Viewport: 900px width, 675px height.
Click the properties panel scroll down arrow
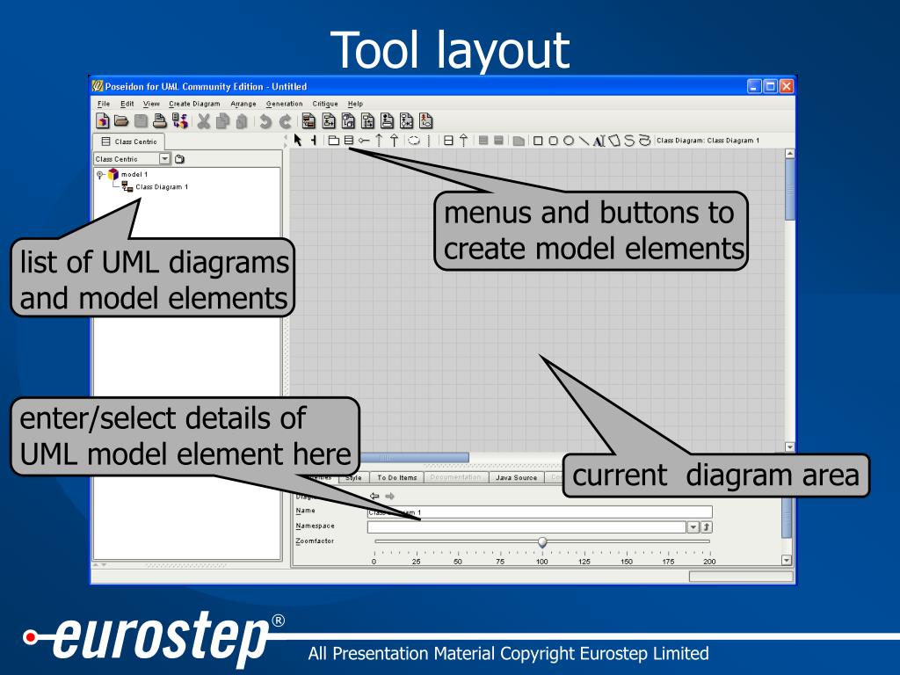787,560
